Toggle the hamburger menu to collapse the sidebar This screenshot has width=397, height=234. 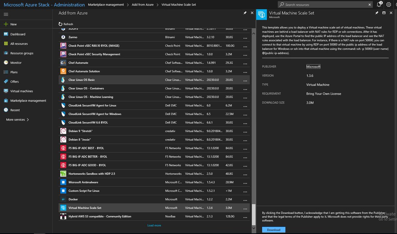[x=6, y=14]
